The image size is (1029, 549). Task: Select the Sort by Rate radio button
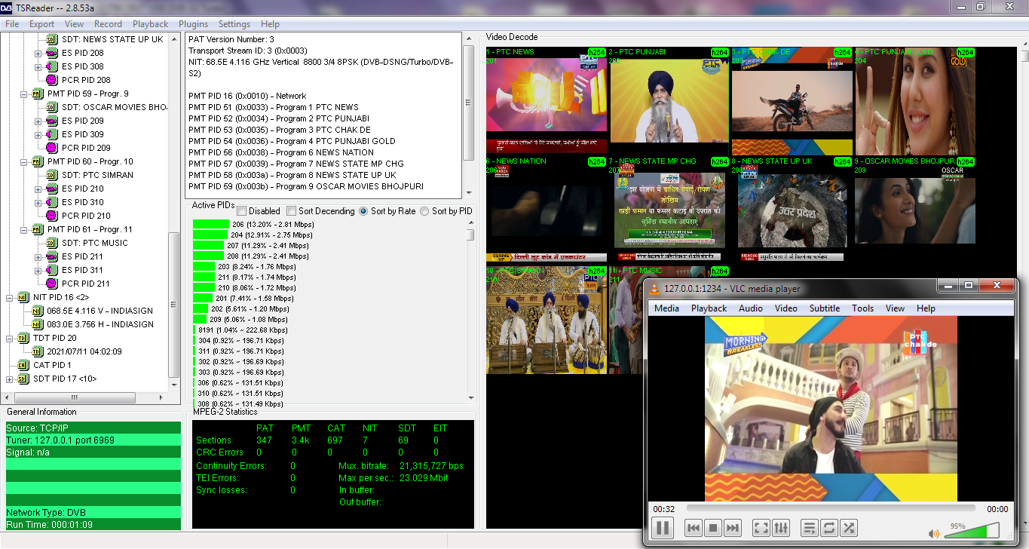point(363,211)
